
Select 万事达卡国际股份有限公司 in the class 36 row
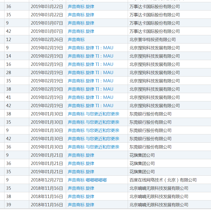(155, 7)
